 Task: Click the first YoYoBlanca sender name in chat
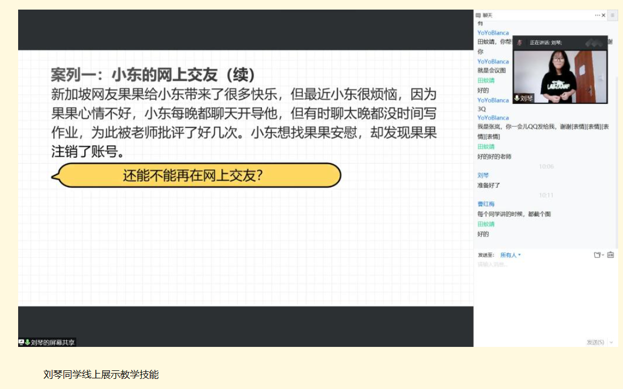493,33
